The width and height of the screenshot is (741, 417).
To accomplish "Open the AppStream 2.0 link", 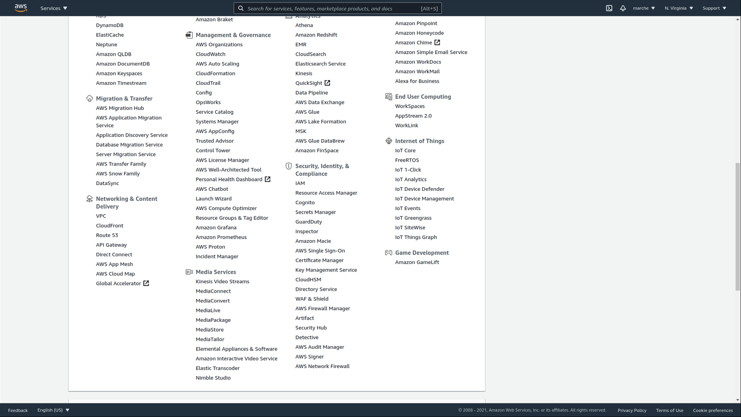I will coord(413,116).
